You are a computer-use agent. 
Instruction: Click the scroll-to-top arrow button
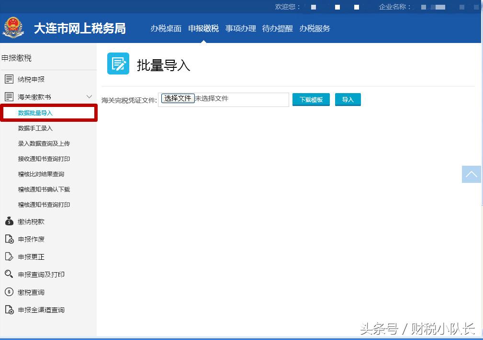tap(471, 174)
